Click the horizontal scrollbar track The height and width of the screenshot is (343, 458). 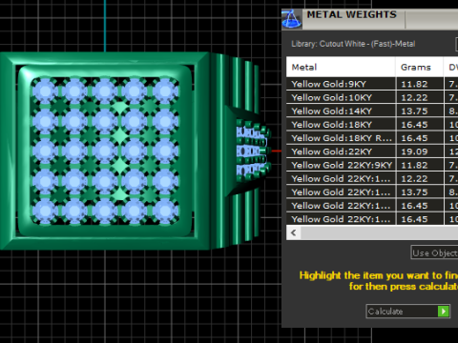(x=380, y=232)
